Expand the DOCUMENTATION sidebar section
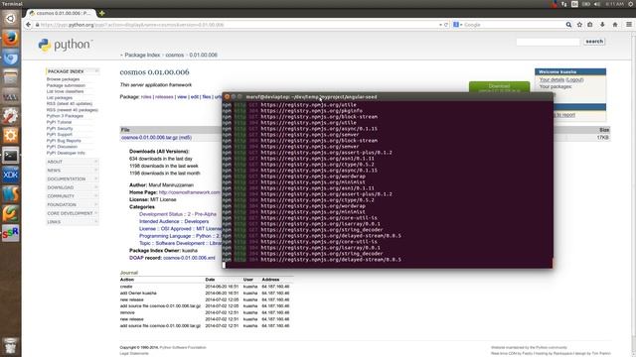This screenshot has width=636, height=357. [x=73, y=178]
